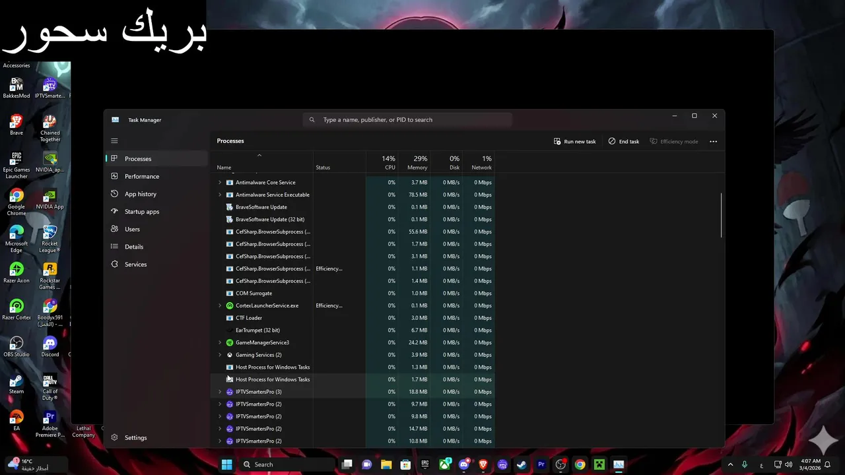This screenshot has width=845, height=475.
Task: Click the Task Manager vertical scrollbar
Action: pyautogui.click(x=722, y=215)
